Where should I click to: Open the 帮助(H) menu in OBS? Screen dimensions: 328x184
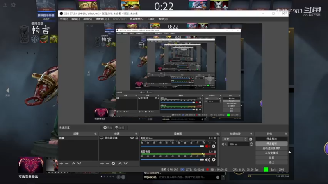[163, 19]
